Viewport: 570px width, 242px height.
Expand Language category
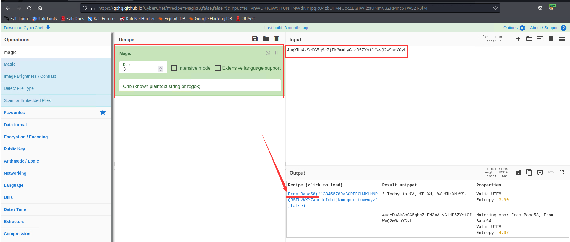pos(56,185)
